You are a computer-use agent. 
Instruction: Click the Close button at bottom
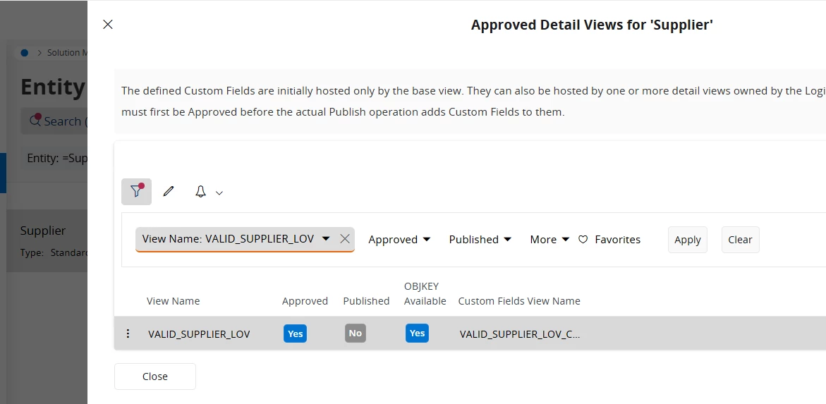[155, 377]
